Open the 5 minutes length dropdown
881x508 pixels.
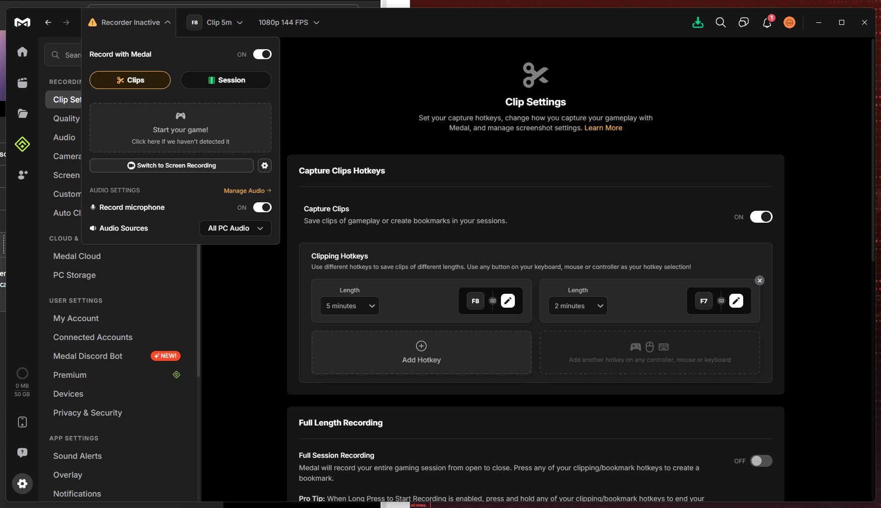(350, 306)
